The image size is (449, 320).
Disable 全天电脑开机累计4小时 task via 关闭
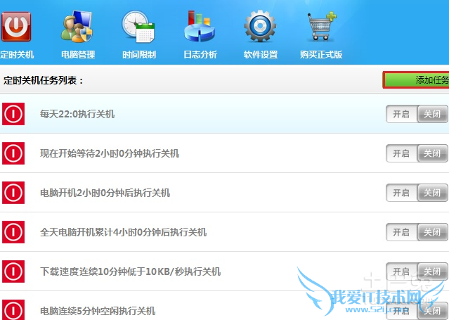click(x=432, y=232)
